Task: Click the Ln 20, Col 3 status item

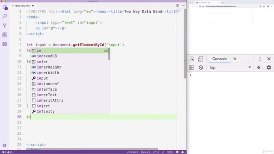Action: click(x=132, y=152)
